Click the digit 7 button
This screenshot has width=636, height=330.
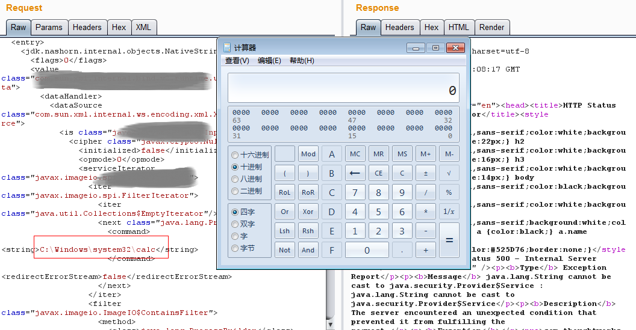[355, 192]
